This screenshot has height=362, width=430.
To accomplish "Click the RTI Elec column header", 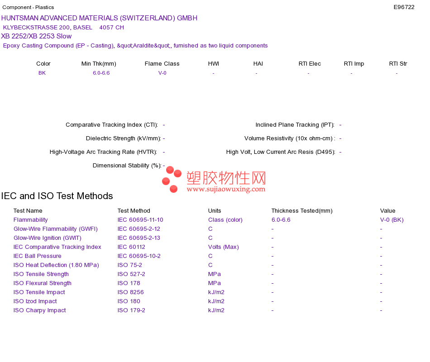I will [x=310, y=64].
